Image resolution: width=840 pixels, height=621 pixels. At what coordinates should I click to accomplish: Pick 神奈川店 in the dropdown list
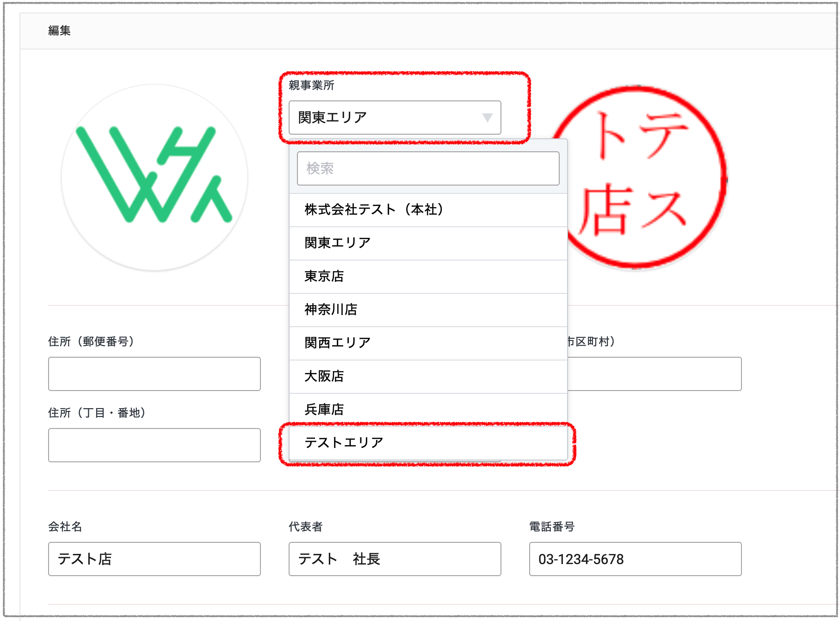(x=428, y=310)
